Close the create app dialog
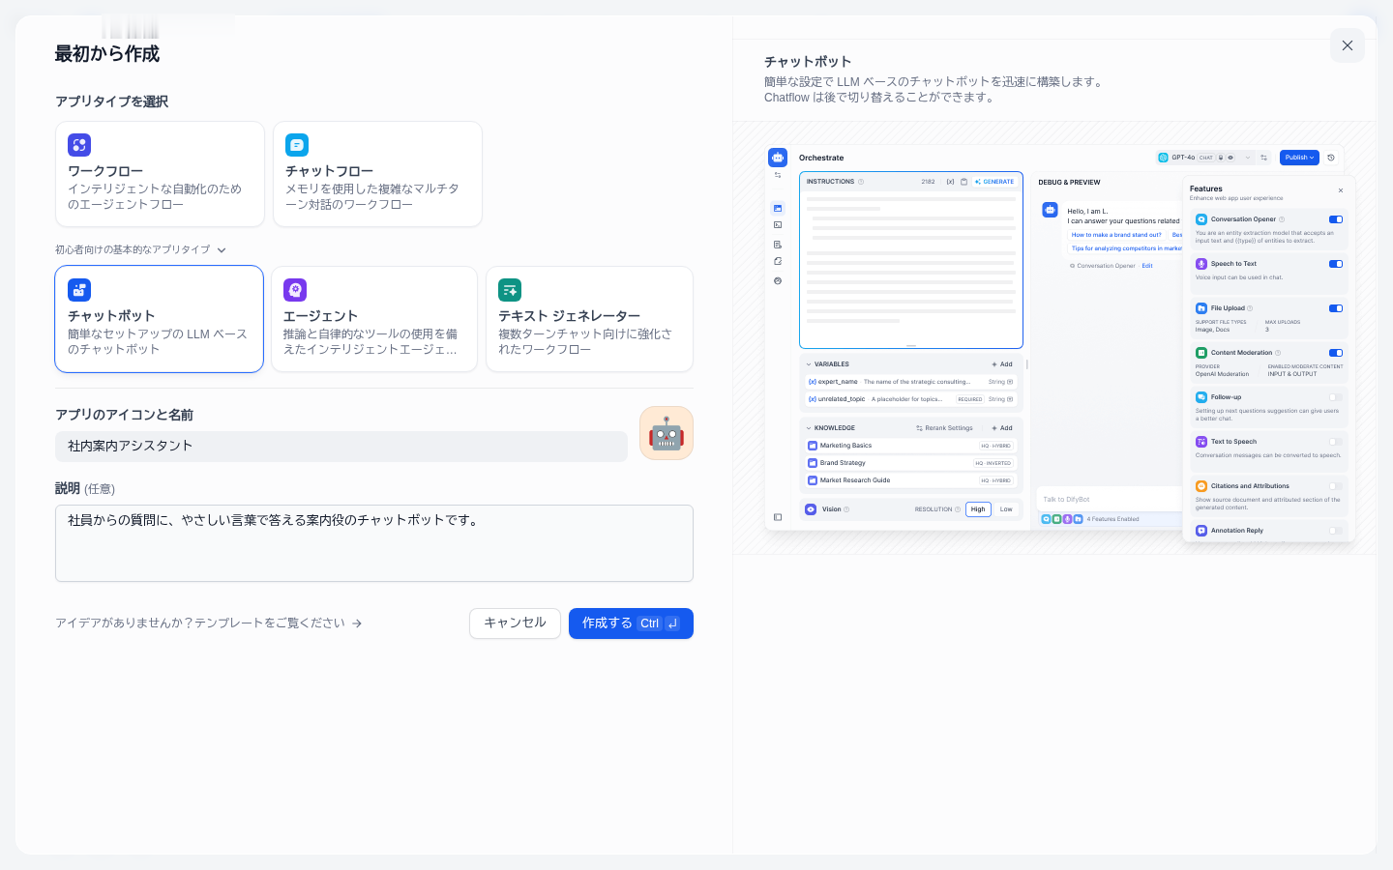1393x870 pixels. coord(1348,45)
